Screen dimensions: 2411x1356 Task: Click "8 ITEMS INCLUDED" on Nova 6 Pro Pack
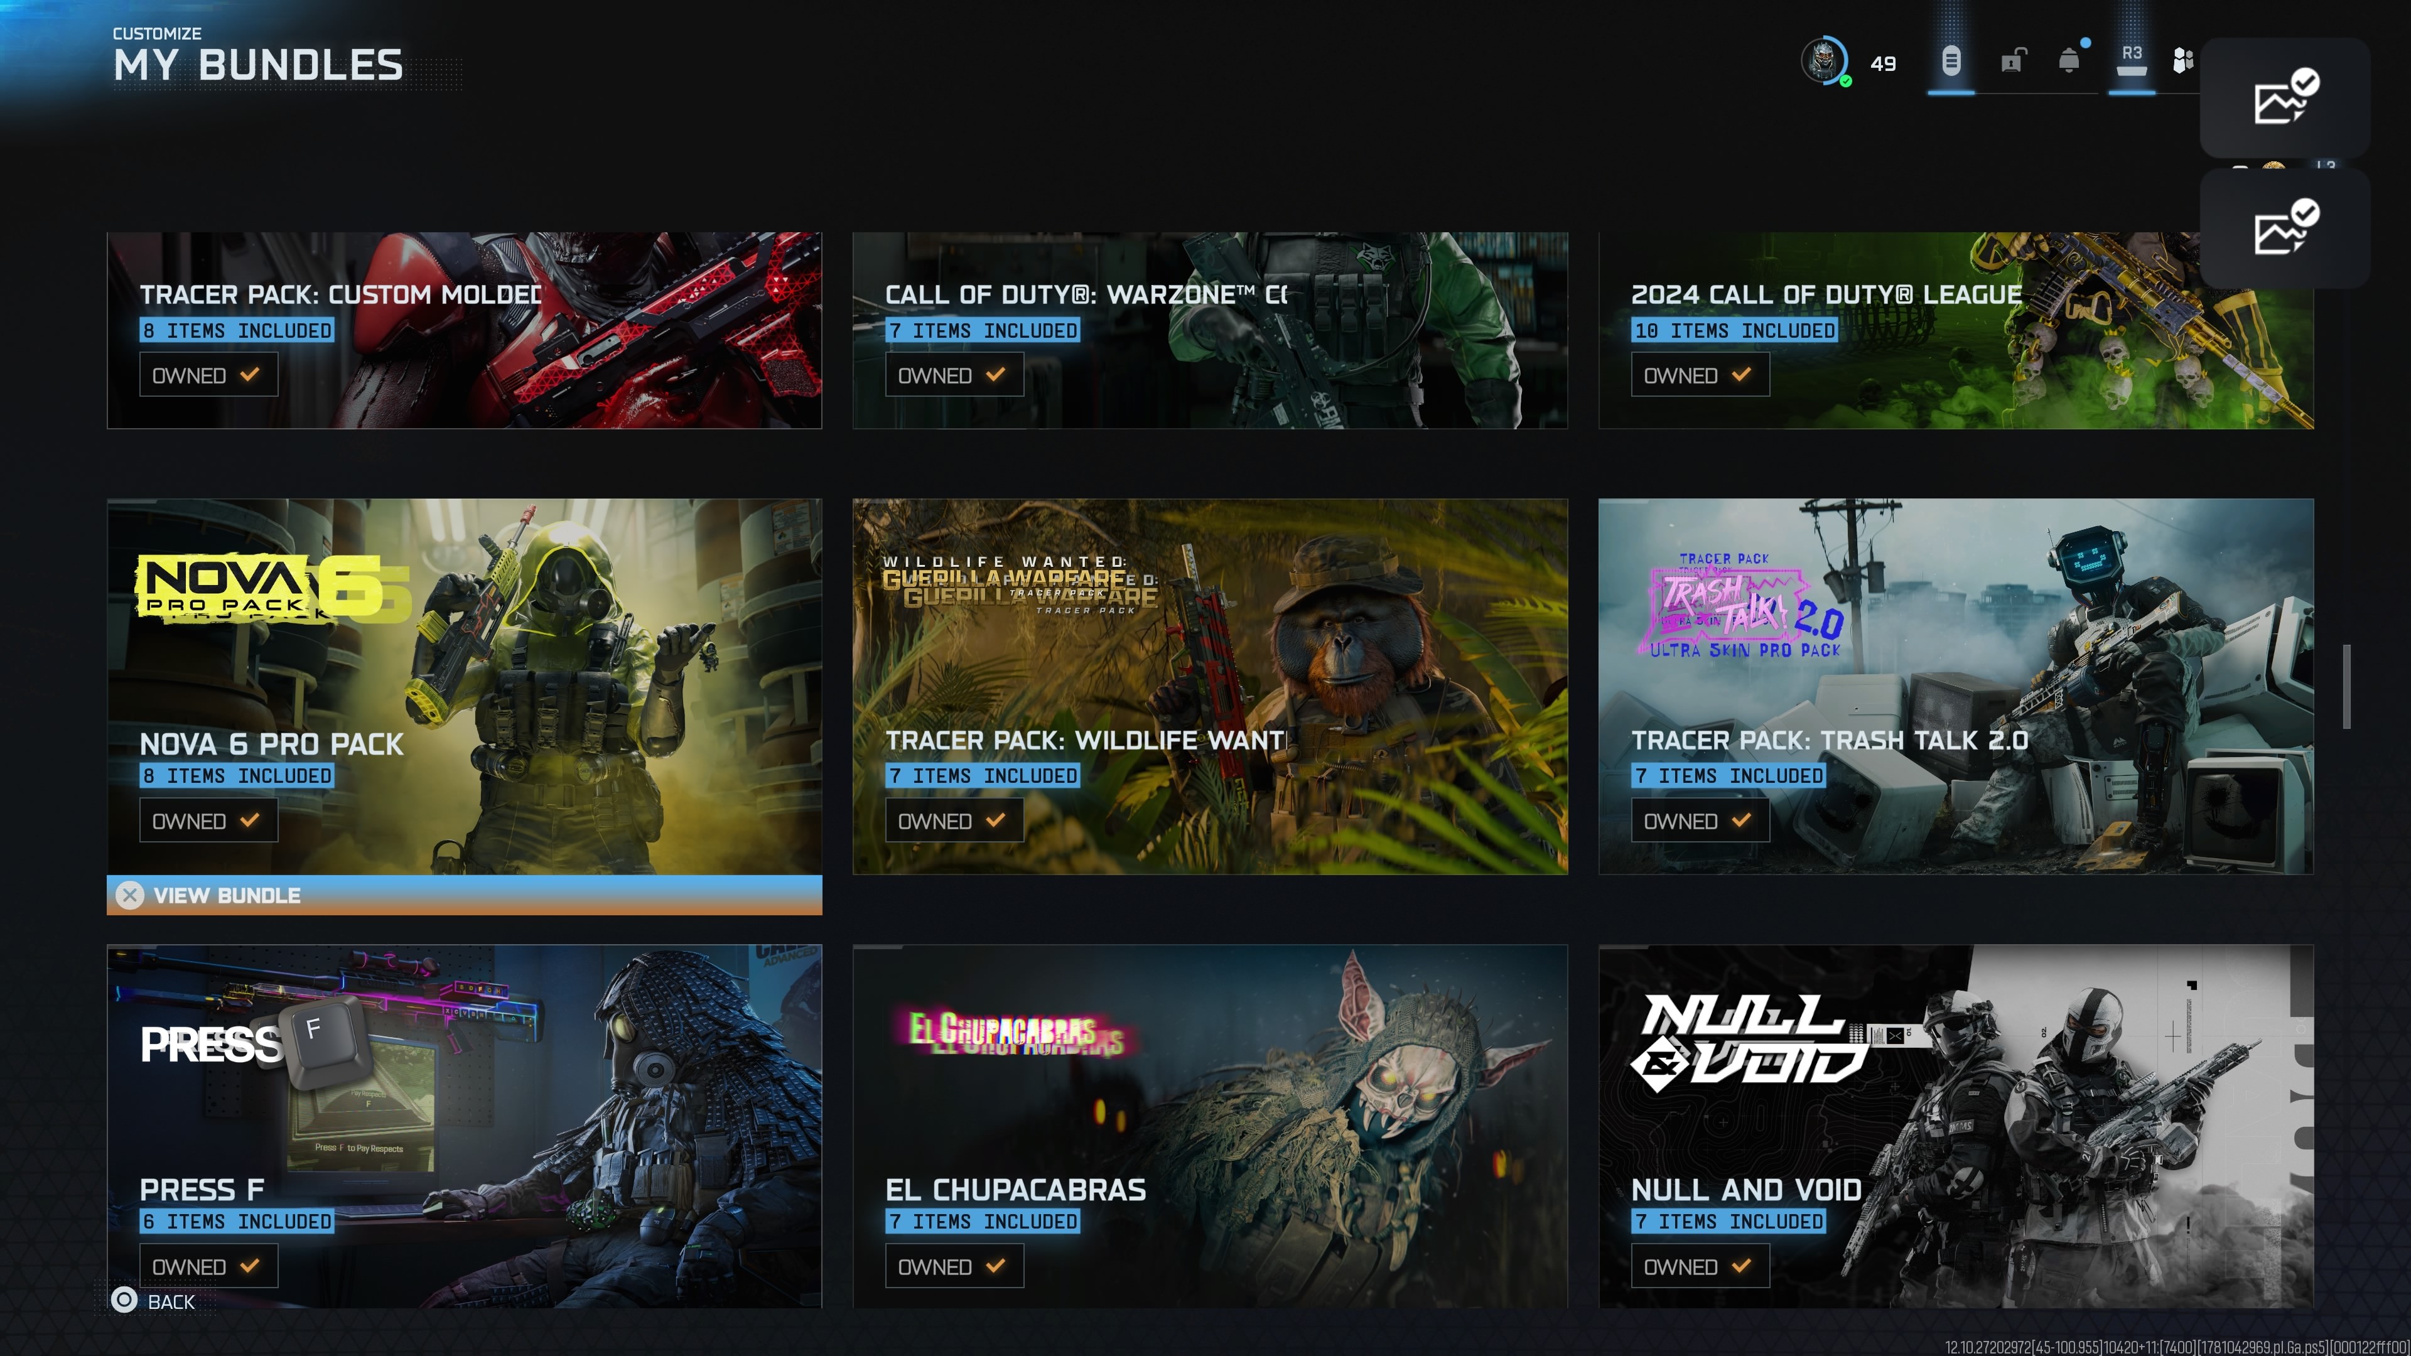237,776
